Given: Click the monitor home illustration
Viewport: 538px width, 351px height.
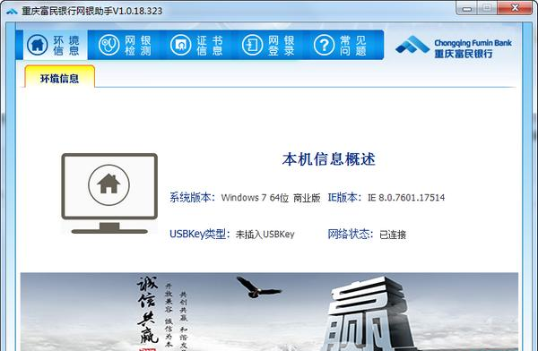Looking at the screenshot, I should (x=109, y=193).
